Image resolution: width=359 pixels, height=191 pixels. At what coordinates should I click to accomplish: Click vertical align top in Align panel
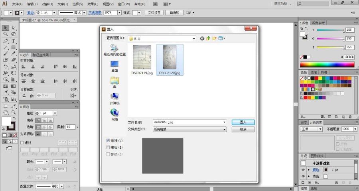coord(55,67)
